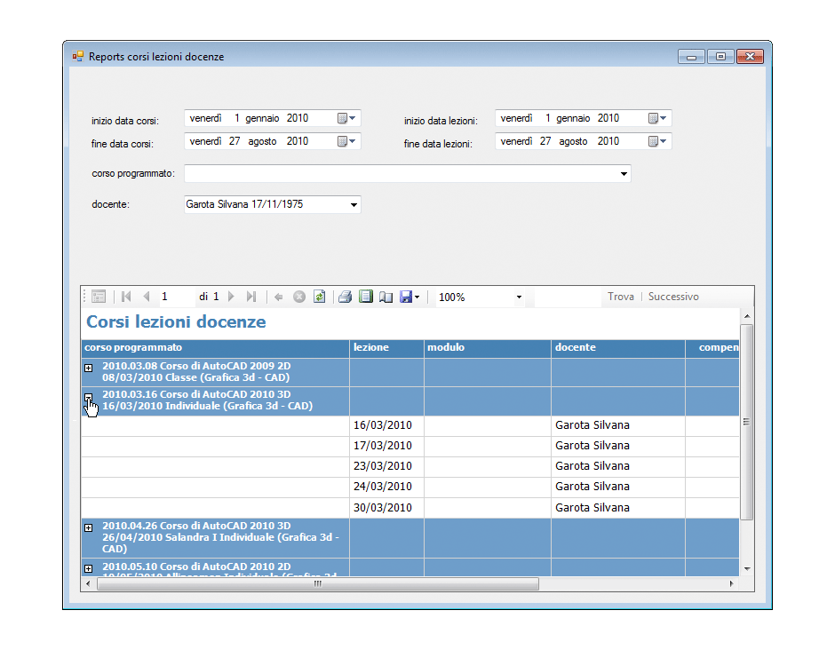Open the docente combo box
Screen dimensions: 835x650
(273, 204)
